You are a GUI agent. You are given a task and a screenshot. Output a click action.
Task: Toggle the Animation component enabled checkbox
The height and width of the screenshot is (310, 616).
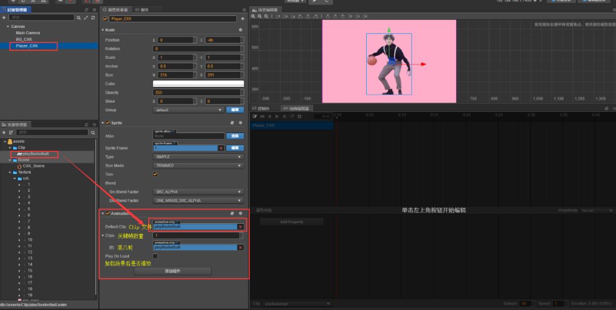click(108, 213)
